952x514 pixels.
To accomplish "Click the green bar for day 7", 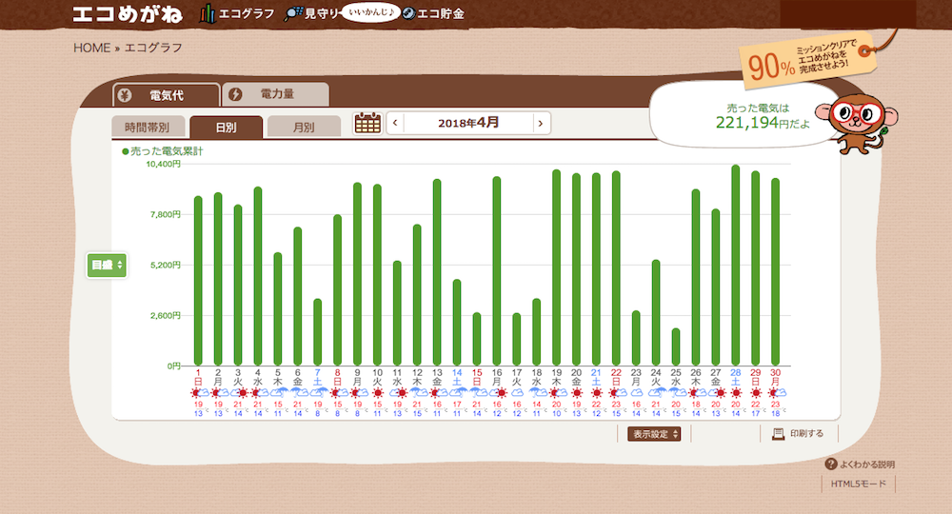I will click(318, 332).
